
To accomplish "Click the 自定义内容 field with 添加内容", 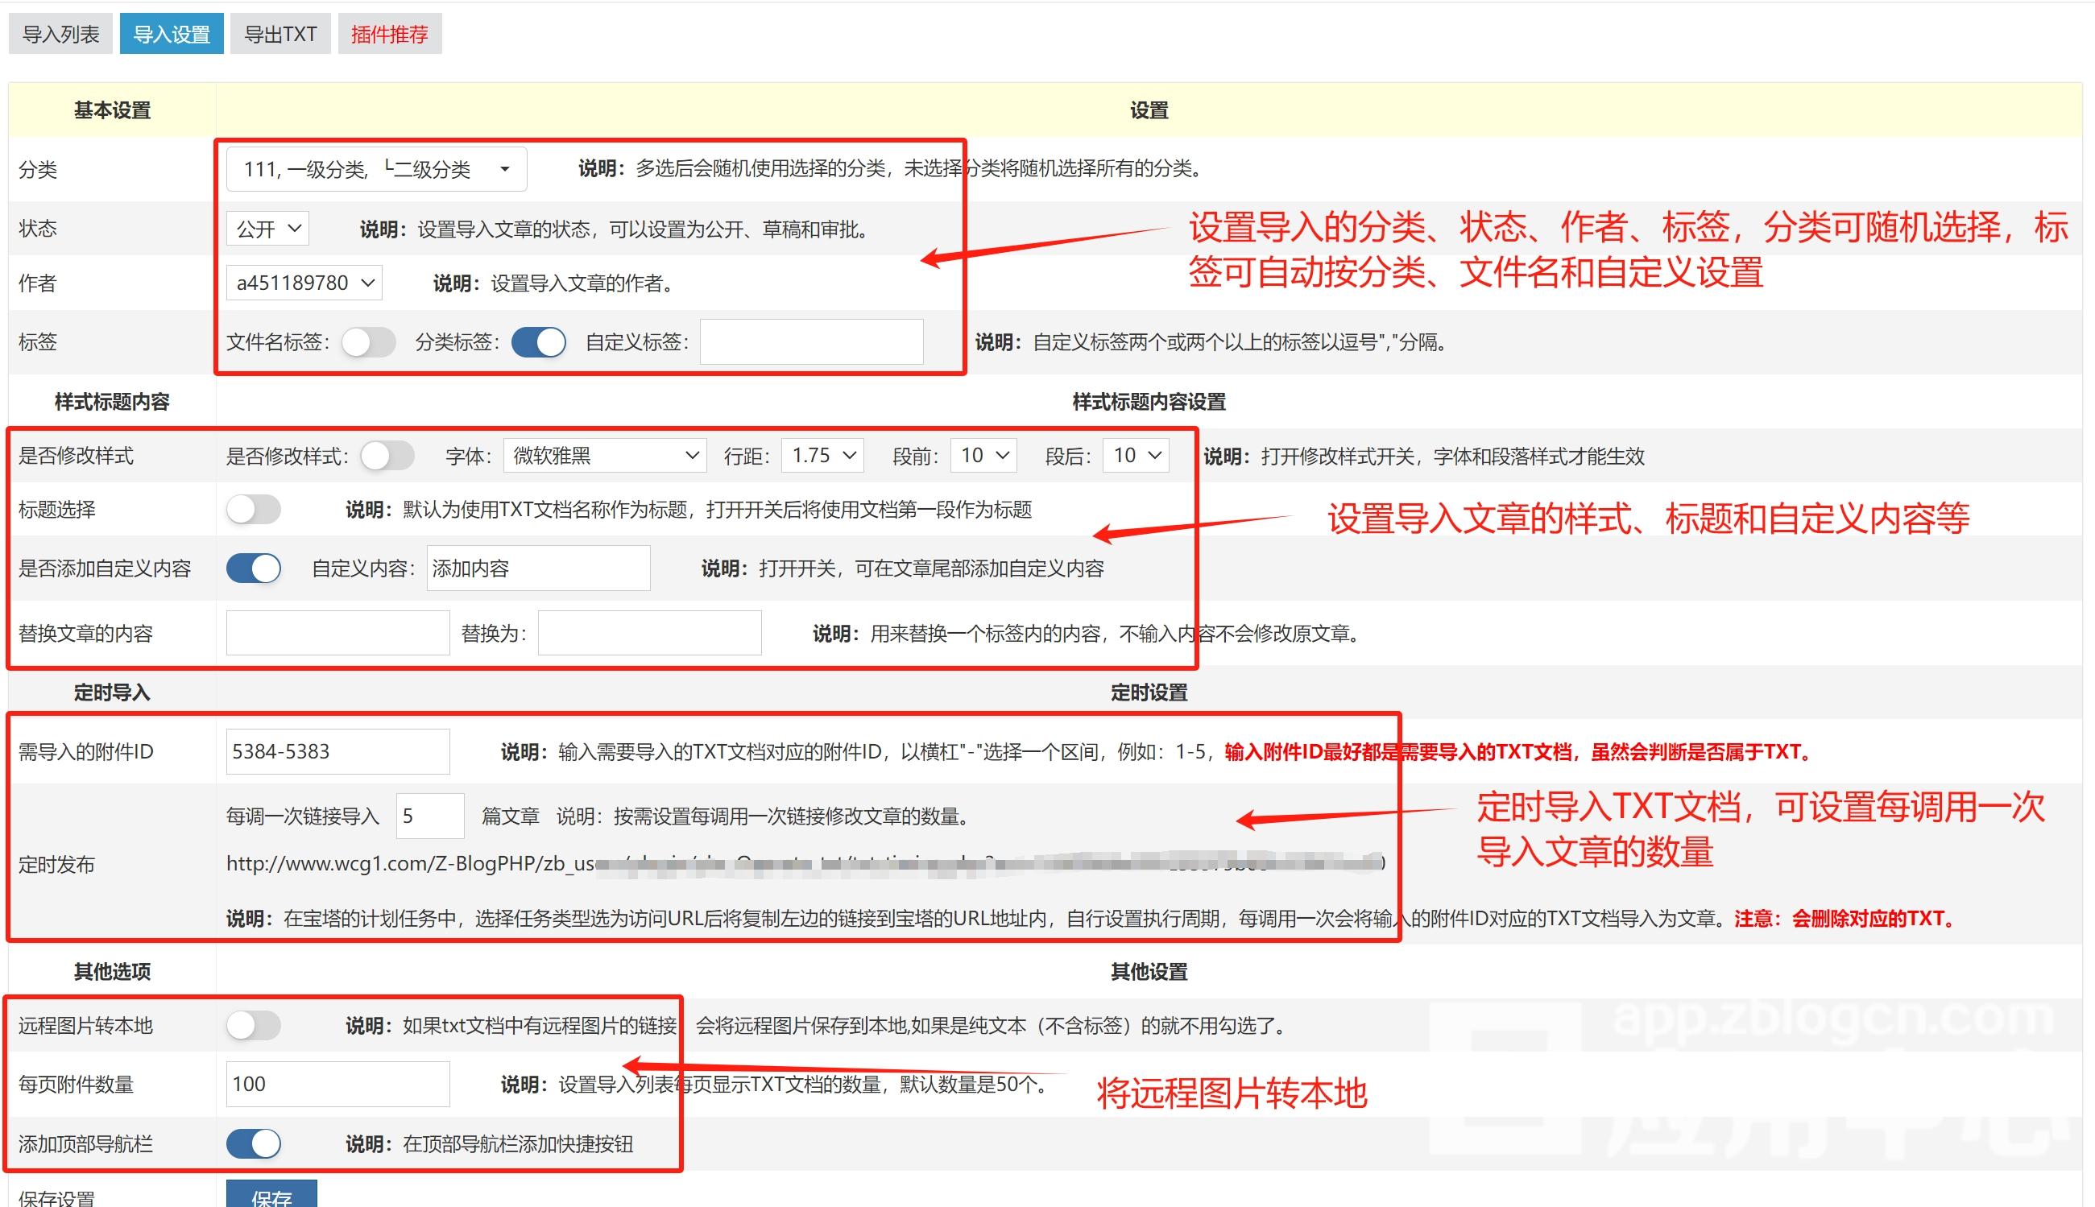I will [x=538, y=568].
